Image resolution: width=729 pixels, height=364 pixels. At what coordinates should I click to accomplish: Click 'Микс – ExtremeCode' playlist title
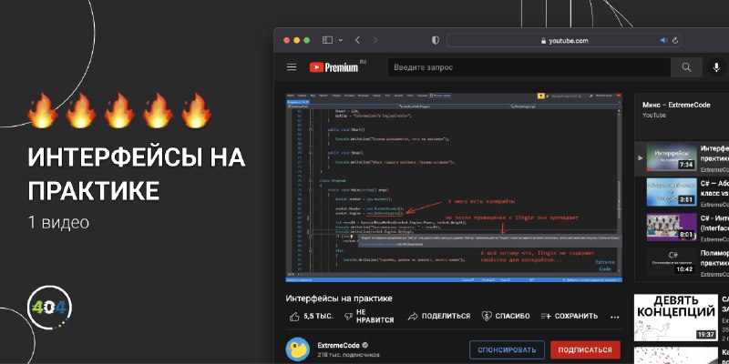[x=676, y=105]
